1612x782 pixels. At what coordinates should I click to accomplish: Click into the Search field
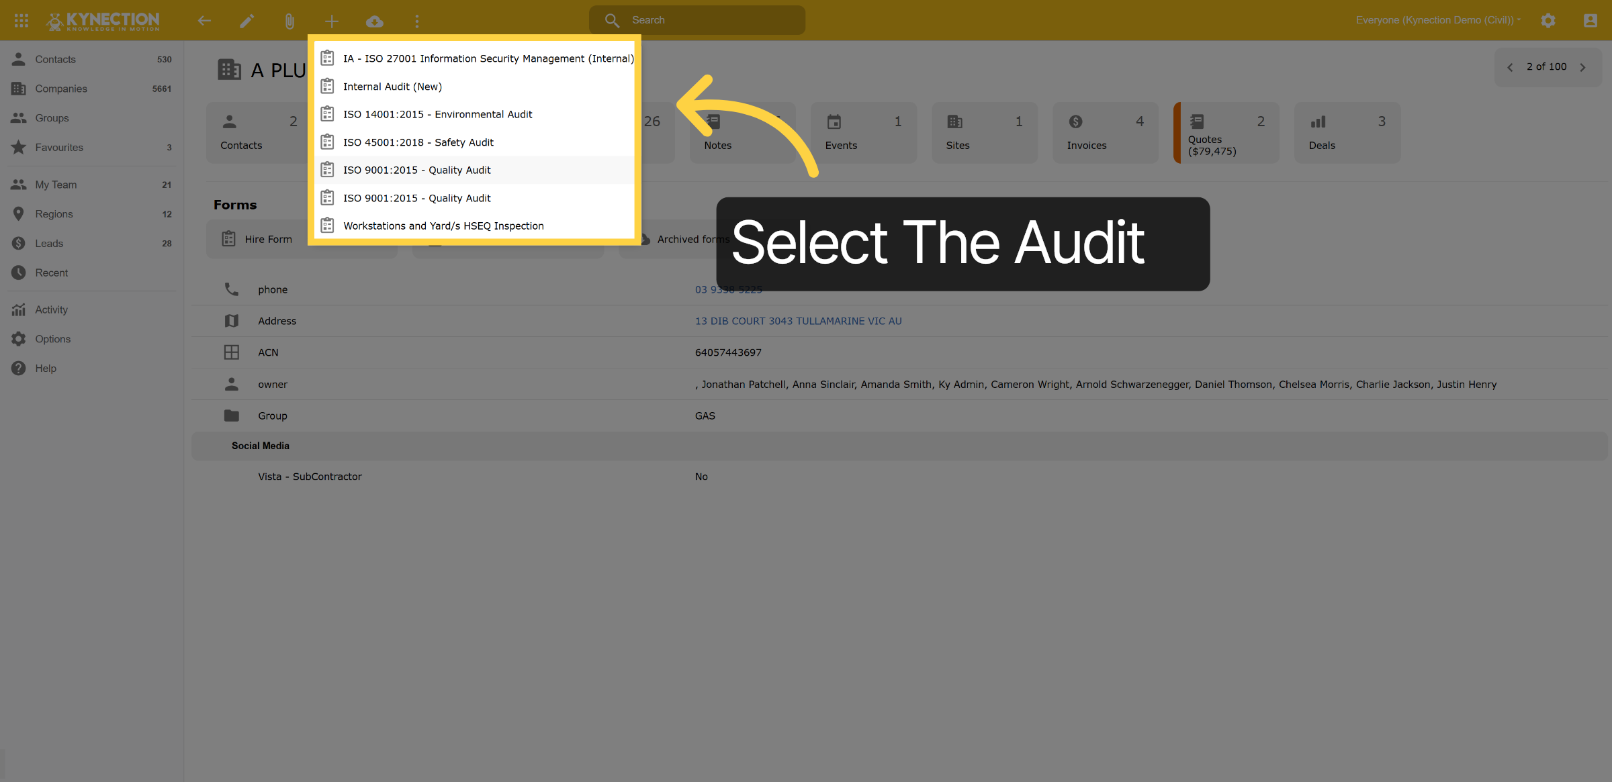coord(697,20)
